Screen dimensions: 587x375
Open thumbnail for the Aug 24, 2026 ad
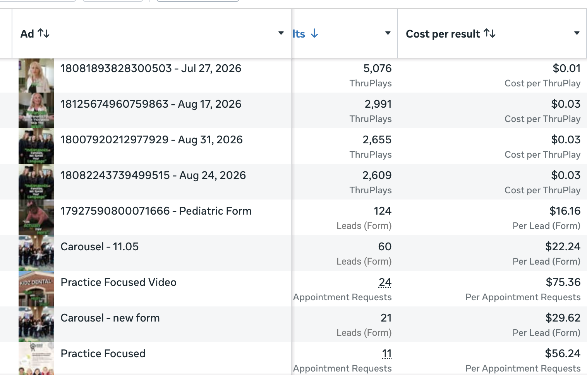(36, 182)
